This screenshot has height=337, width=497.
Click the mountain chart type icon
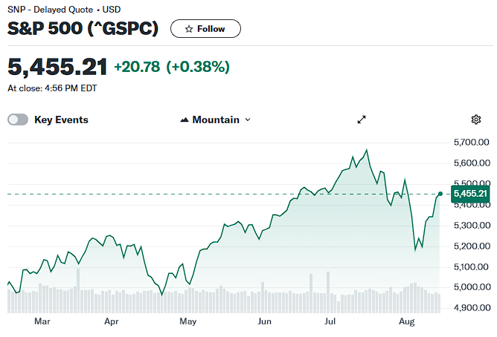185,120
